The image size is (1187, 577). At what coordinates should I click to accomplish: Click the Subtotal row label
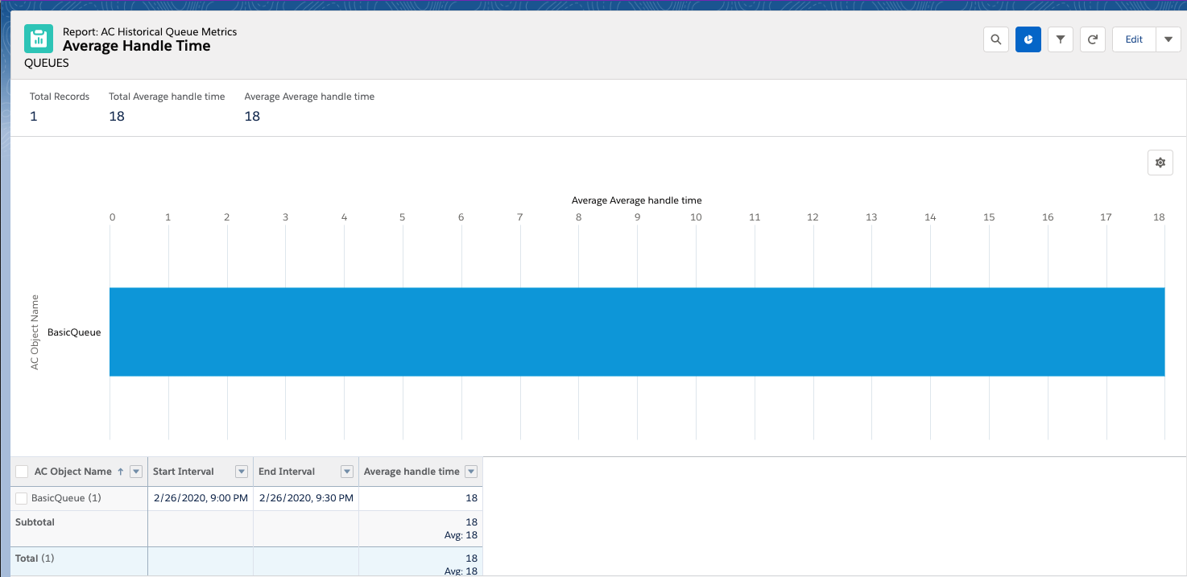[35, 522]
